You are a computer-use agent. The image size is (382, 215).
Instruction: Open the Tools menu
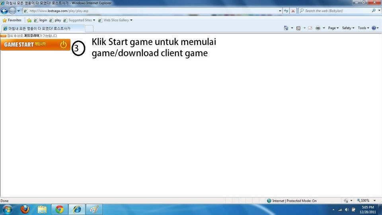363,28
